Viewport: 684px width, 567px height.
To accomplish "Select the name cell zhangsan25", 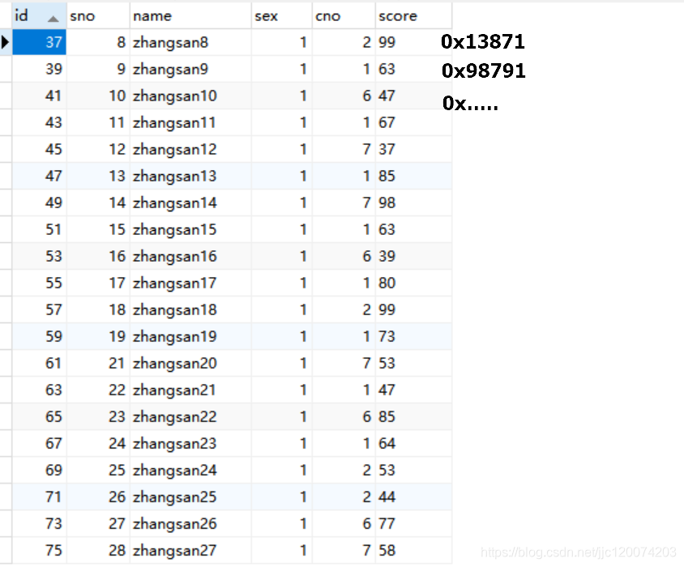I will pyautogui.click(x=190, y=497).
